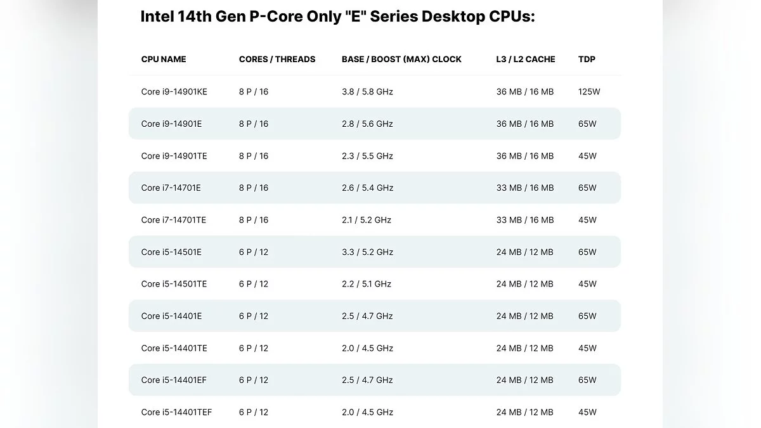Click the "2.1 / 5.2 GHz" clock value
Viewport: 761px width, 428px height.
[x=367, y=220]
